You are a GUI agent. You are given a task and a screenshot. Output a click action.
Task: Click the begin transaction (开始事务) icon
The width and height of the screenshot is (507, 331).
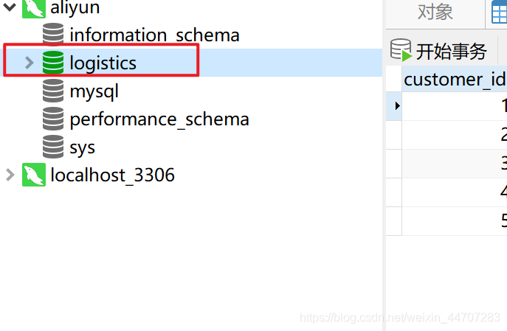tap(401, 50)
